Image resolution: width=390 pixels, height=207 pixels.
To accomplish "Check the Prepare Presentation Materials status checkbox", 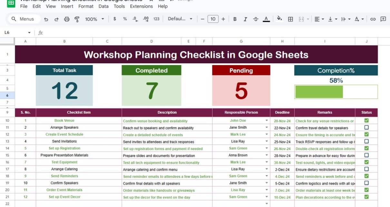I will (x=366, y=155).
